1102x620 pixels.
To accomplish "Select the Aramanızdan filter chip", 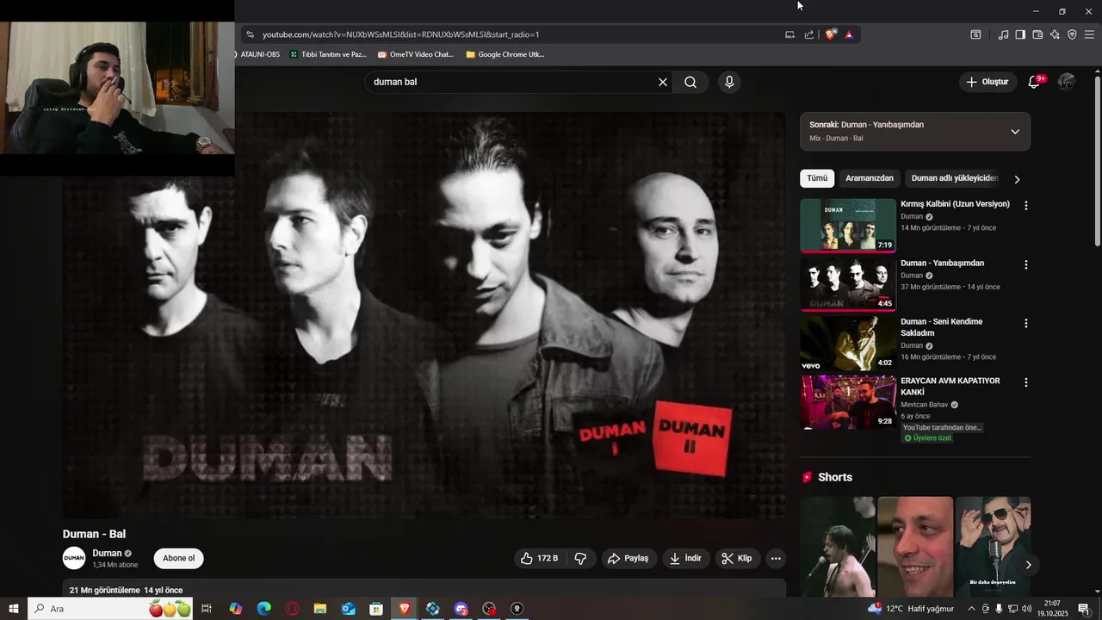I will coord(870,178).
